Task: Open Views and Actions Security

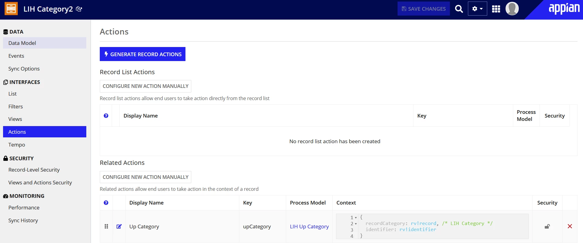Action: (45, 183)
